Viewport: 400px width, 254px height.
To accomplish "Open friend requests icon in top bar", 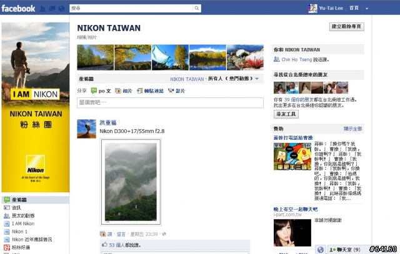I will pyautogui.click(x=42, y=9).
